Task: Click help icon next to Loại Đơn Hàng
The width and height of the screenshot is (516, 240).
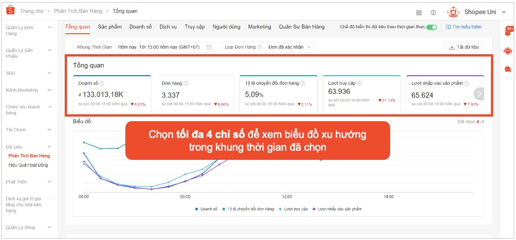Action: 259,47
